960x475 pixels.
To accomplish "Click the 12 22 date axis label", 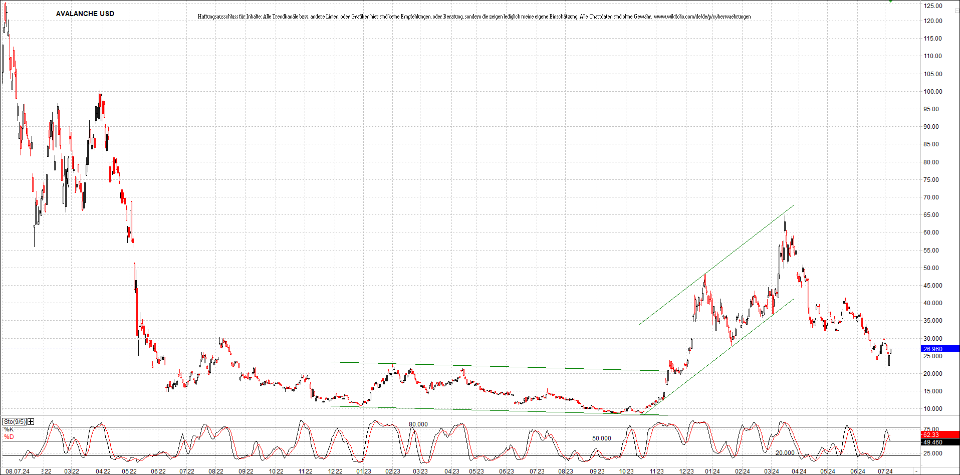I will click(x=335, y=471).
